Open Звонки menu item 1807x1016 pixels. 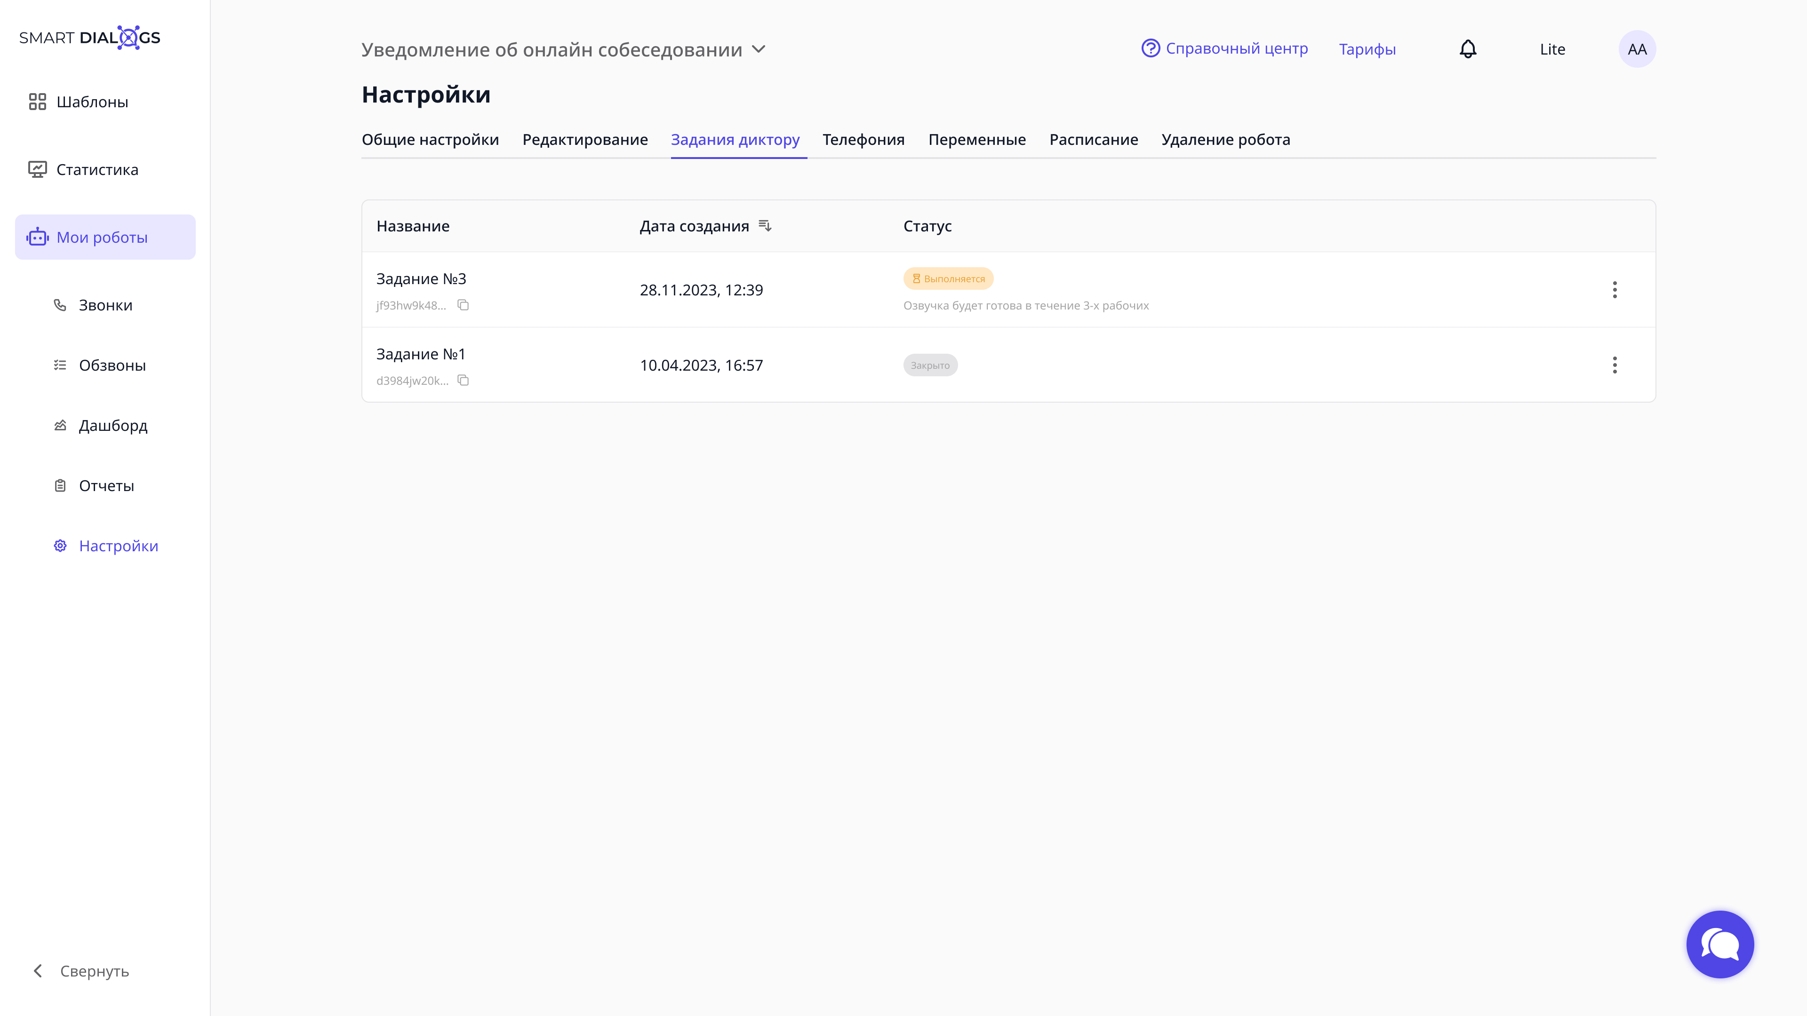[x=105, y=305]
